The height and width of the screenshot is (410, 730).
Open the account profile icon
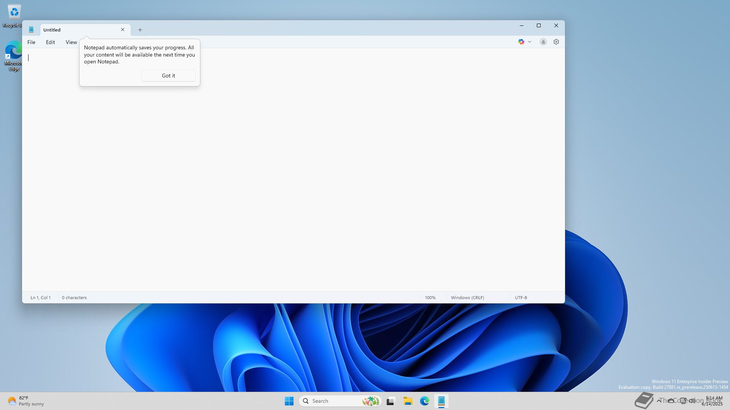[x=543, y=42]
